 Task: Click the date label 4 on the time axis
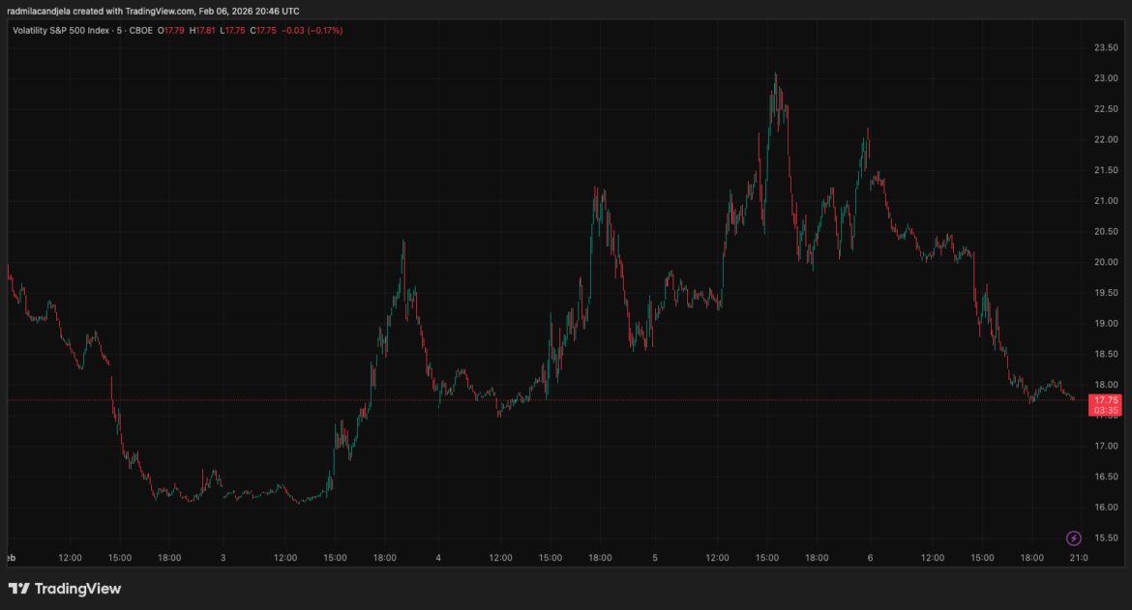pos(437,557)
